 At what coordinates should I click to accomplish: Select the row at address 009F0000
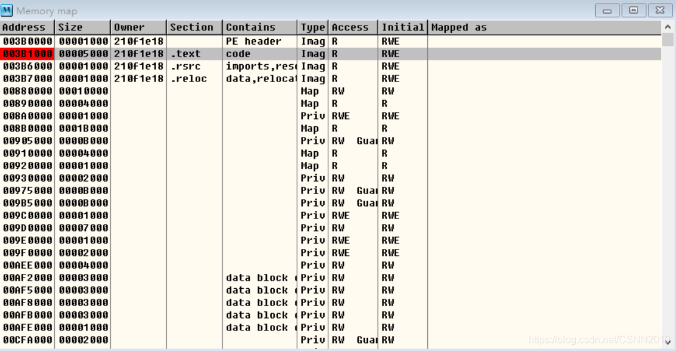(x=331, y=253)
